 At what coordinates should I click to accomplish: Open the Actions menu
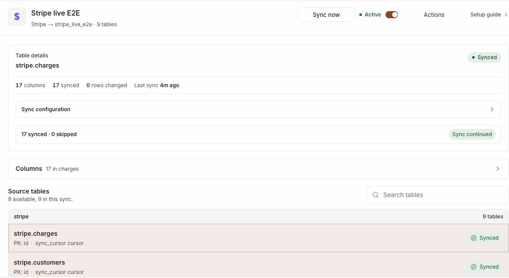point(434,15)
